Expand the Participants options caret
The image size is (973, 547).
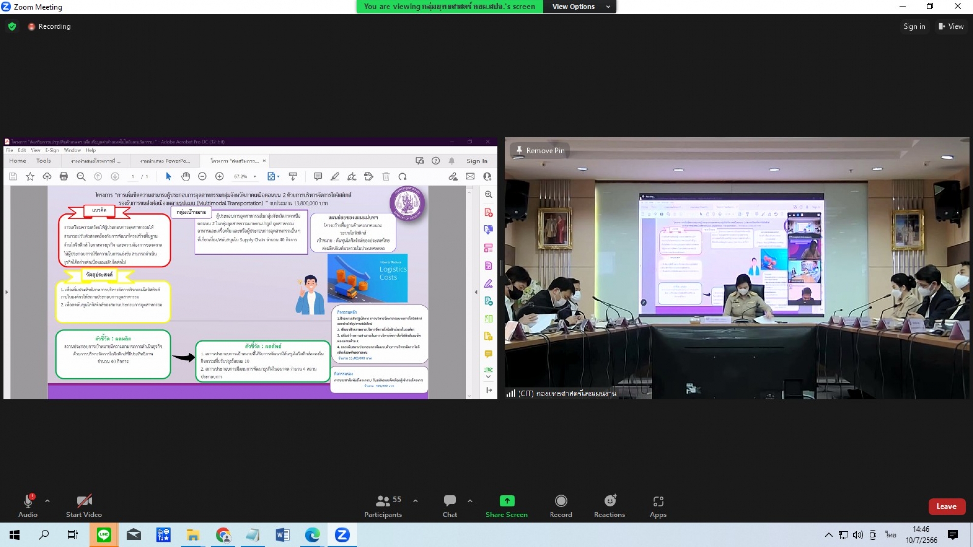coord(415,501)
